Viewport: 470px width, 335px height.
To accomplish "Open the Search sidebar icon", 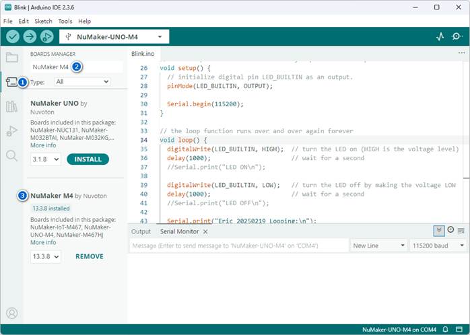I will (x=11, y=156).
